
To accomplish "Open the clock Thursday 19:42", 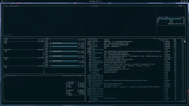I will [94, 1].
